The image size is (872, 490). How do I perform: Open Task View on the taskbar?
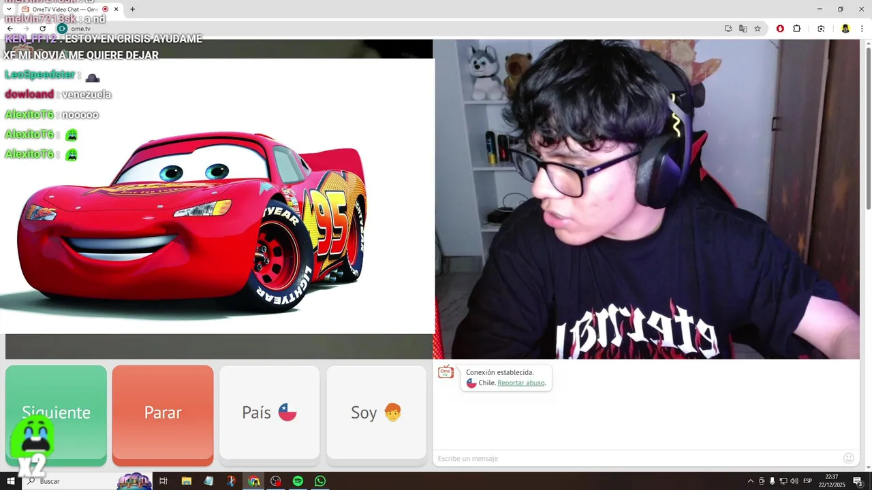pos(163,481)
